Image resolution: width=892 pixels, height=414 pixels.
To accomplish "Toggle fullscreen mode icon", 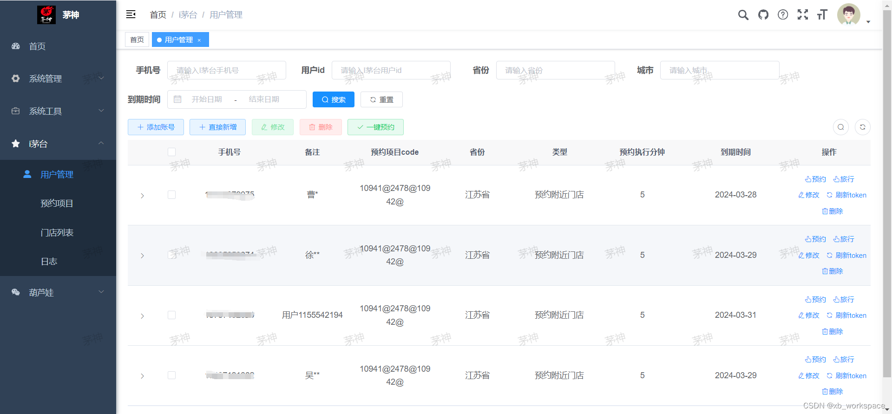I will pos(803,15).
